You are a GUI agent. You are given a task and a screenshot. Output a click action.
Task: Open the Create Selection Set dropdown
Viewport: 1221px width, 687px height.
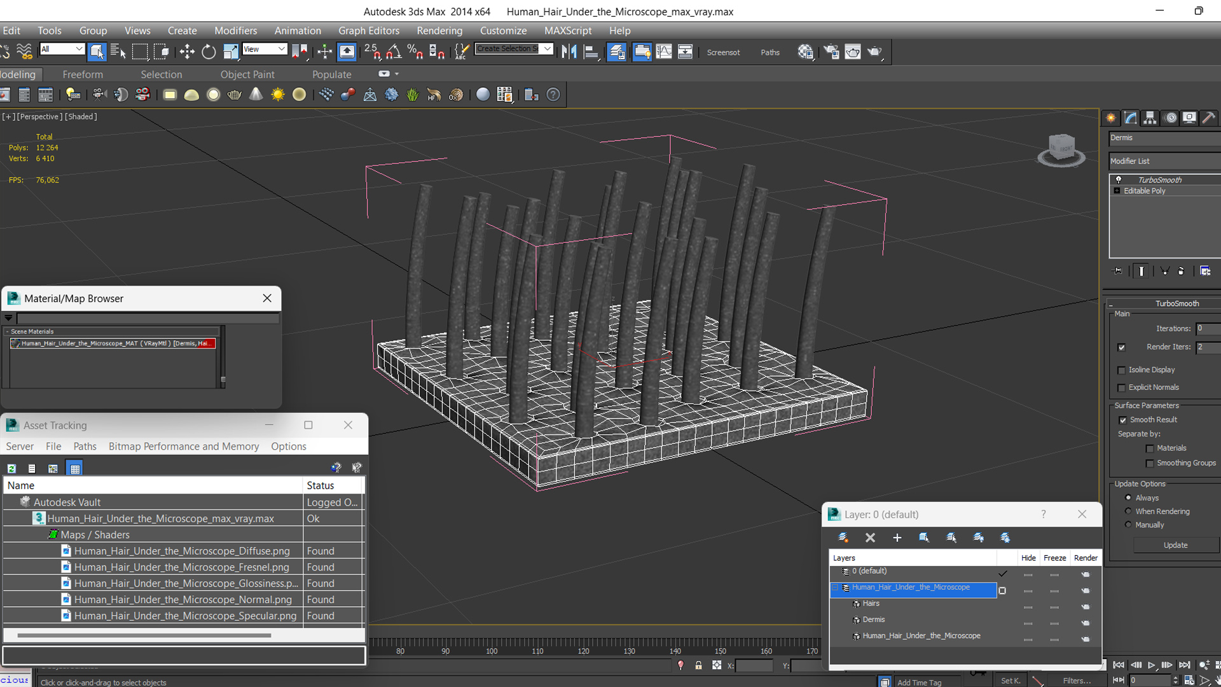pos(514,49)
